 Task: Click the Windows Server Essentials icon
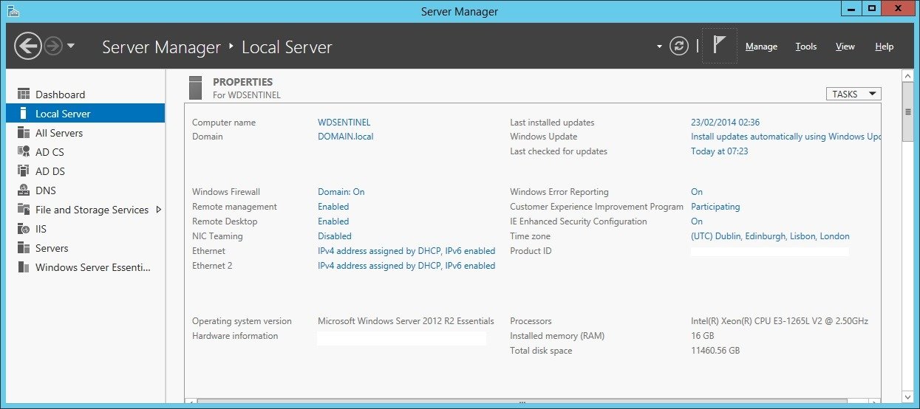click(24, 267)
